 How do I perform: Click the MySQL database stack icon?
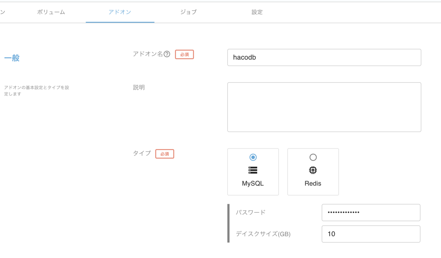pos(253,170)
